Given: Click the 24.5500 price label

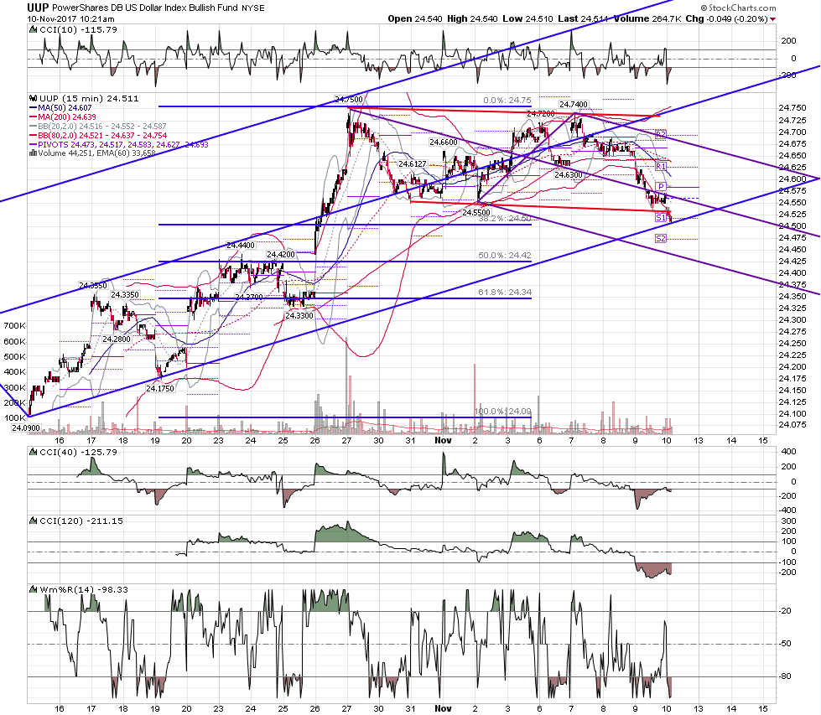Looking at the screenshot, I should coord(476,213).
